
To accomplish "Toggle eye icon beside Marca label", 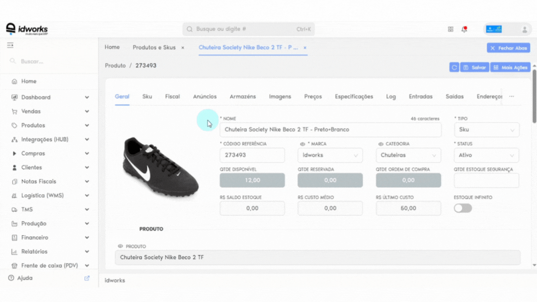I will click(303, 144).
